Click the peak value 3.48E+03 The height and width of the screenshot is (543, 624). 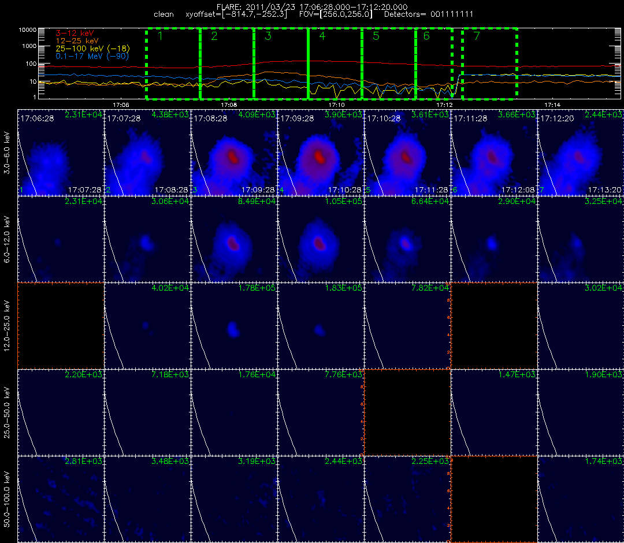click(171, 461)
